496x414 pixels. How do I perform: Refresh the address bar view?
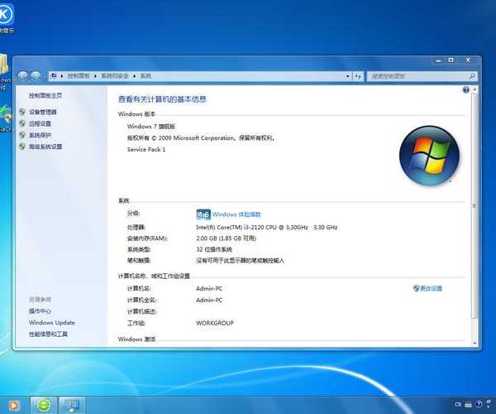pyautogui.click(x=358, y=76)
